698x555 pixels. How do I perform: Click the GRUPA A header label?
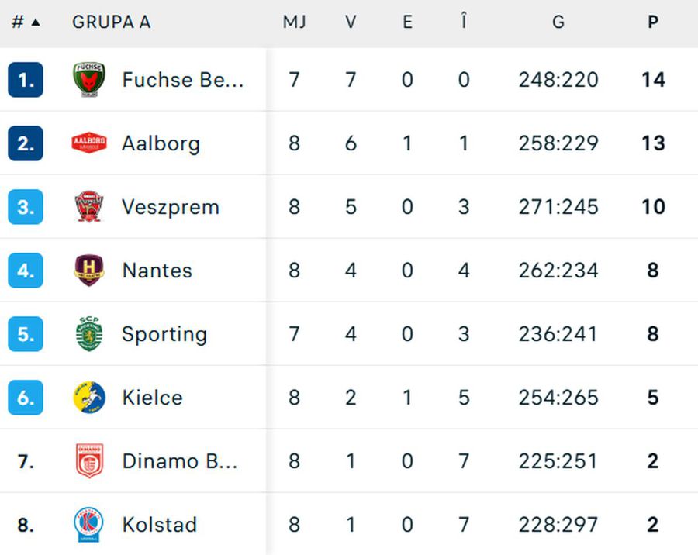(111, 22)
